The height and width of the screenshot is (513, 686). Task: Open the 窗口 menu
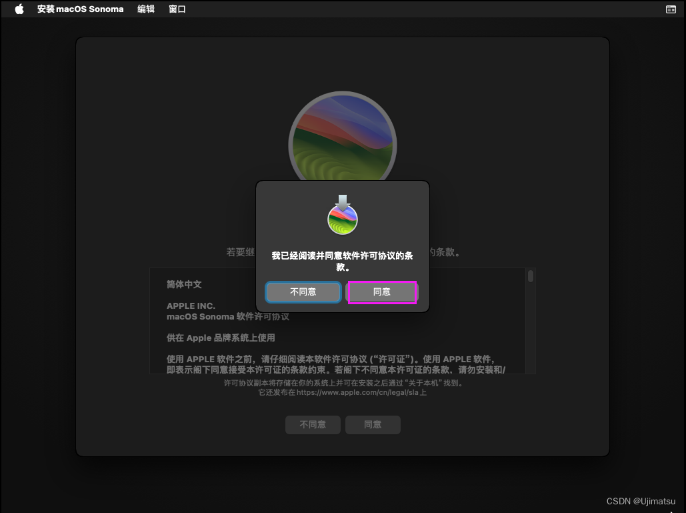tap(177, 9)
